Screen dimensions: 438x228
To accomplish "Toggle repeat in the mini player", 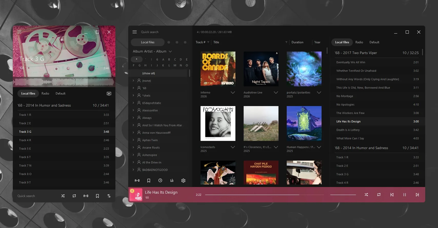I will pyautogui.click(x=74, y=196).
